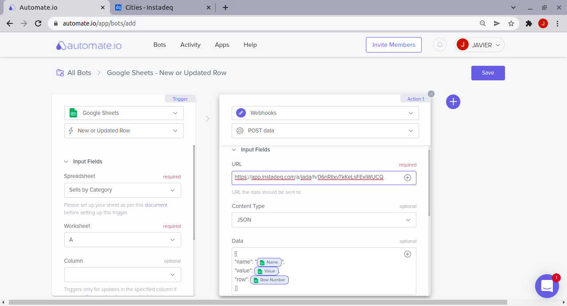Click inside the Data text area

pos(324,271)
